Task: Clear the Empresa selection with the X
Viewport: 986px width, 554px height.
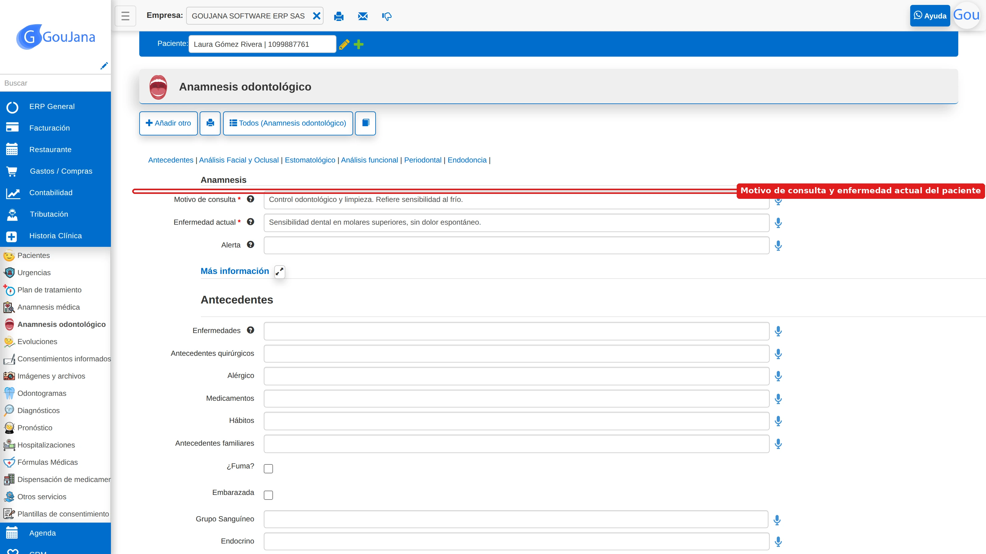Action: point(316,16)
